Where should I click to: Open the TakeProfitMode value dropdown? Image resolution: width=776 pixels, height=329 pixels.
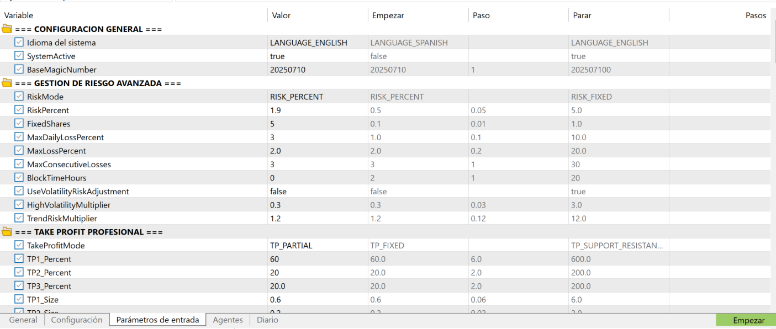point(316,245)
